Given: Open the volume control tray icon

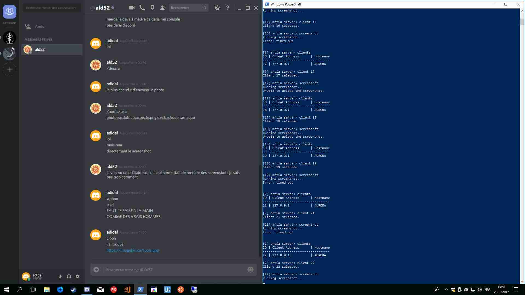Looking at the screenshot, I should 479,290.
